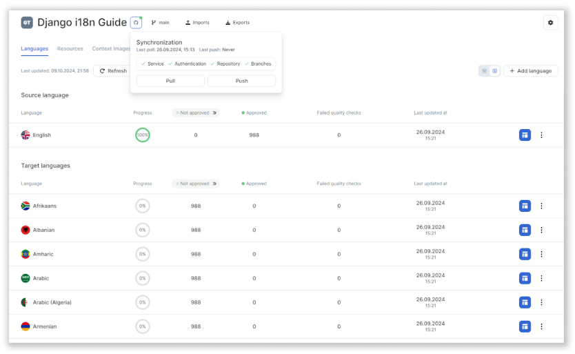
Task: Click the English flag icon
Action: click(26, 135)
